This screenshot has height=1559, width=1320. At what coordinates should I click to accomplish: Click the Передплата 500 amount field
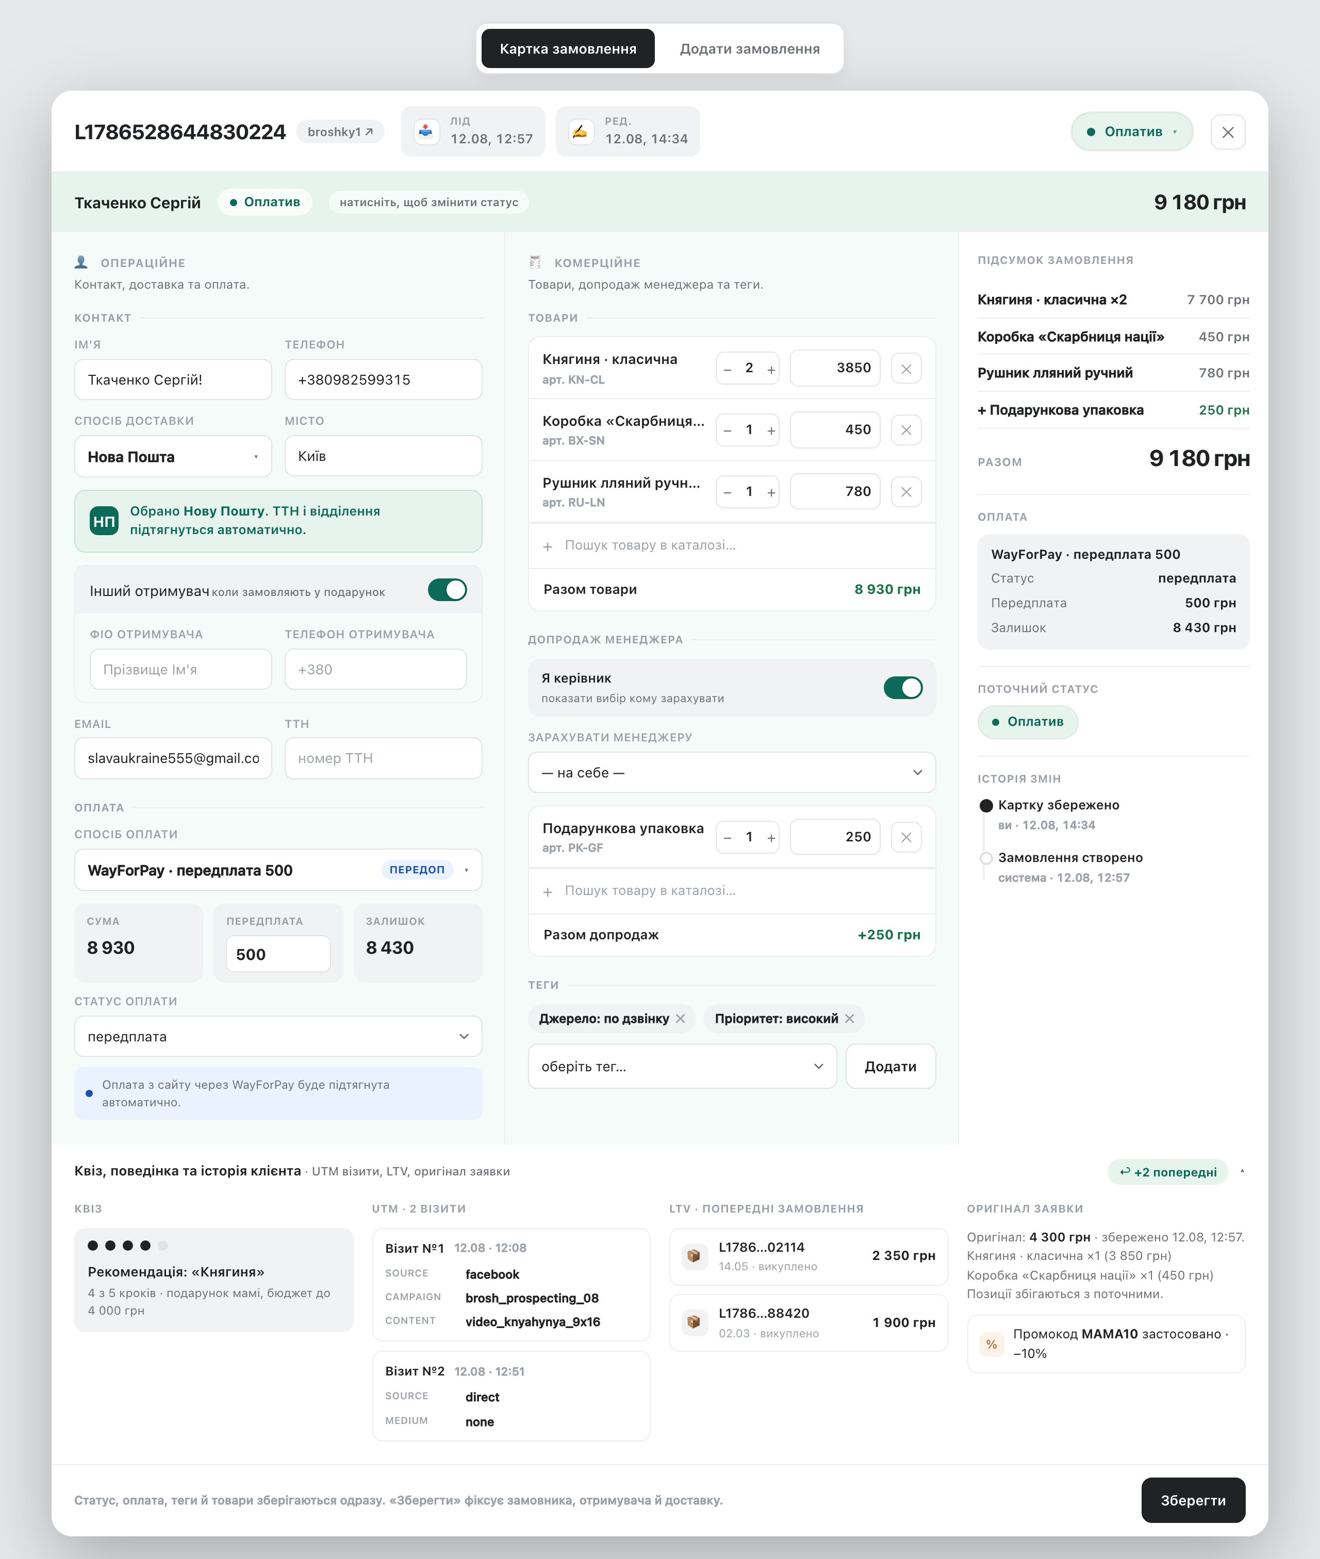[x=277, y=954]
